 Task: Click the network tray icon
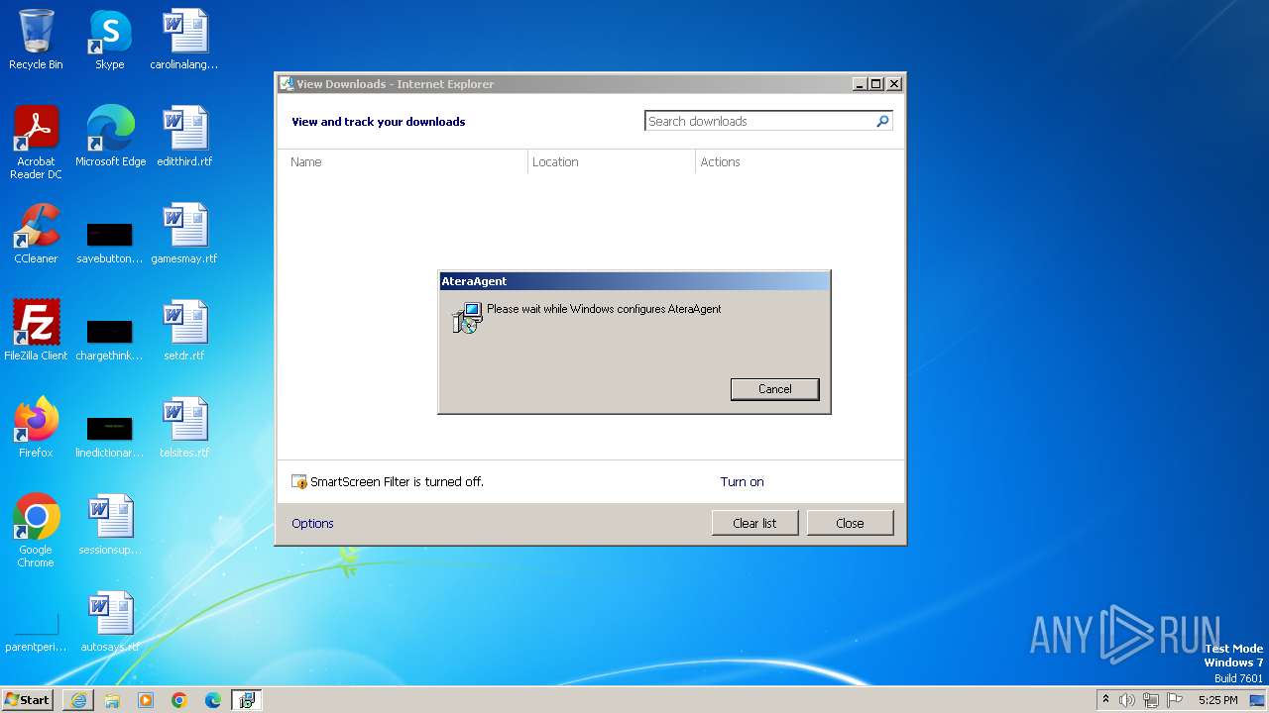coord(1151,700)
